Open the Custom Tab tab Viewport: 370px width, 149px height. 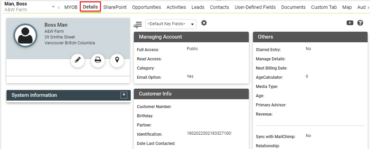click(x=324, y=7)
